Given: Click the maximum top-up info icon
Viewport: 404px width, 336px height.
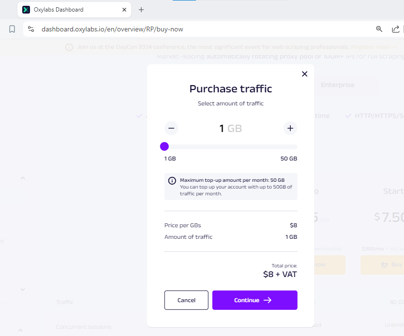Looking at the screenshot, I should click(x=172, y=181).
